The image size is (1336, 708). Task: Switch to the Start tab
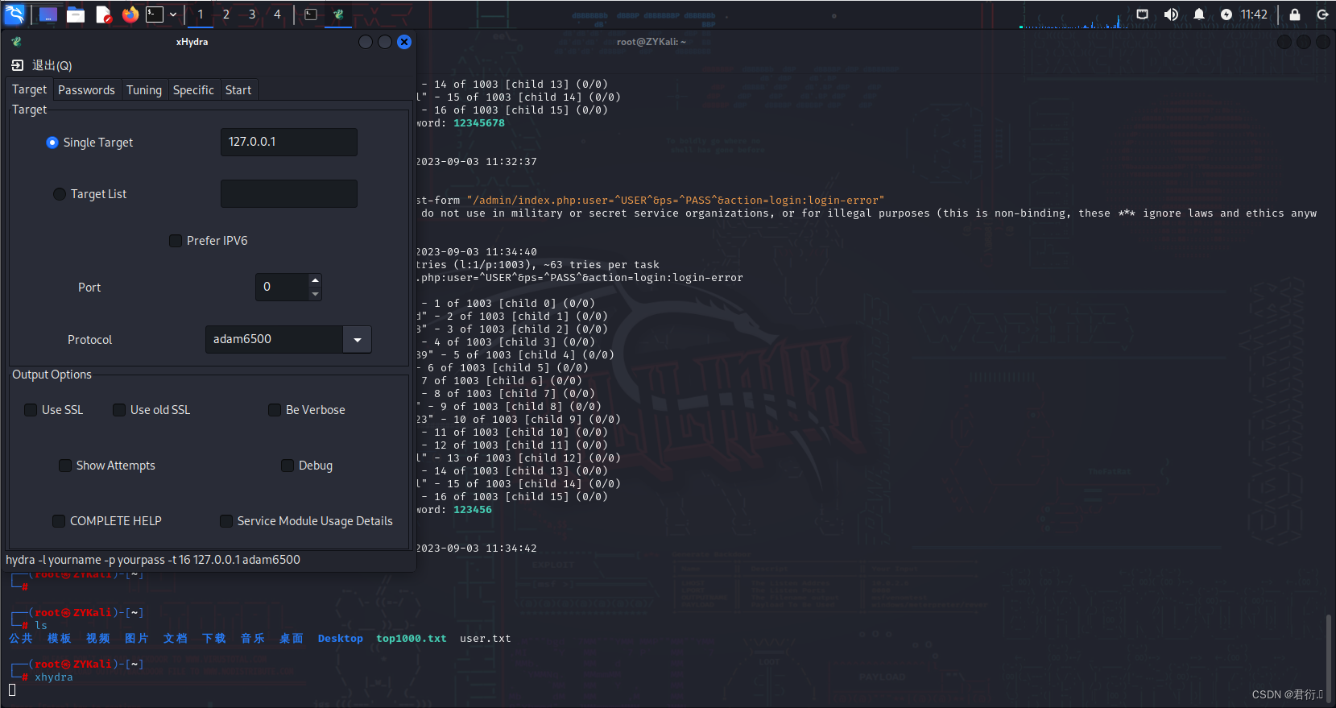238,90
